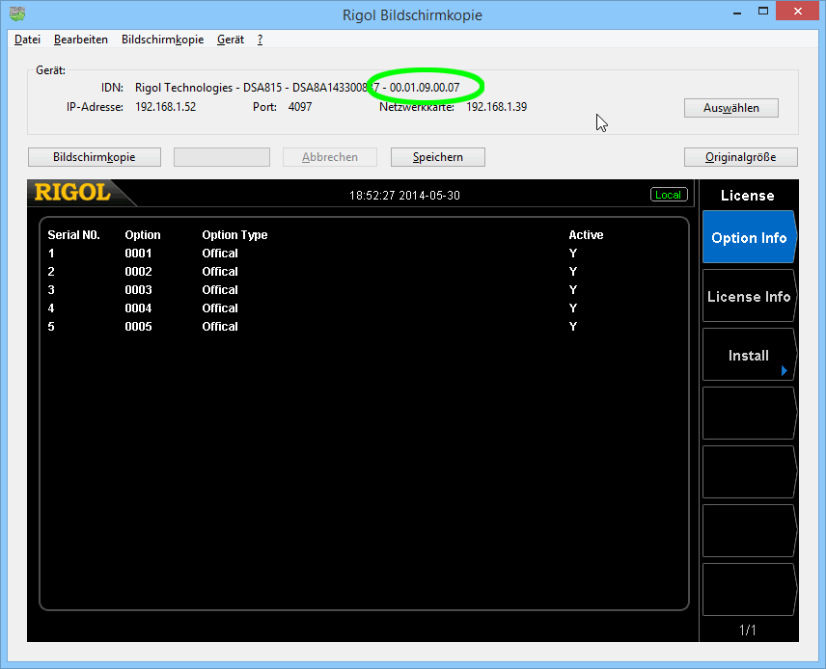The image size is (826, 669).
Task: Click the RIGOL logo on instrument screen
Action: click(x=72, y=192)
